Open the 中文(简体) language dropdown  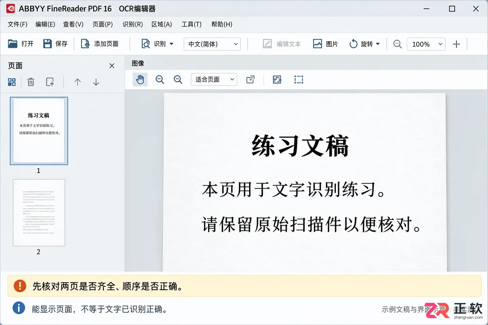[x=212, y=44]
